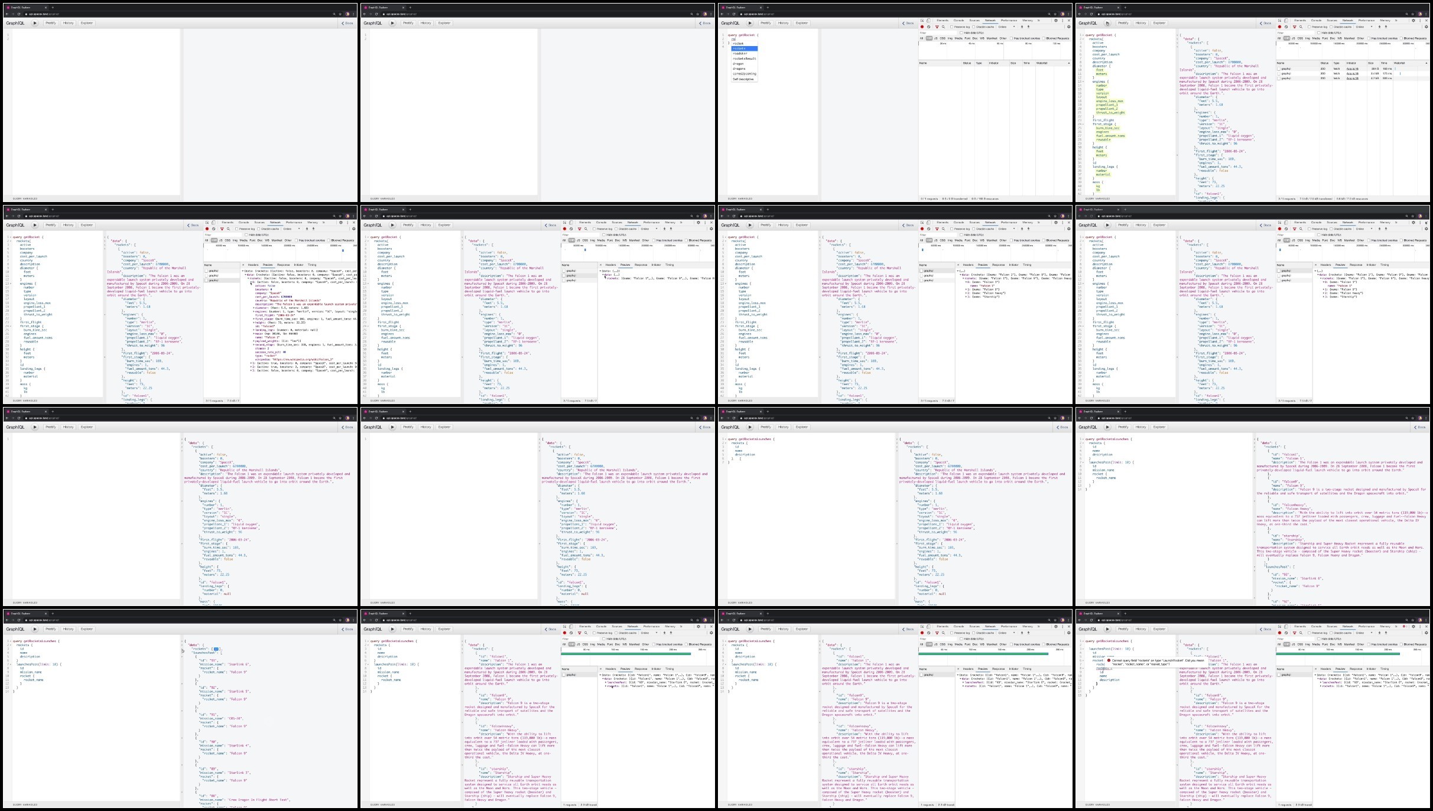This screenshot has height=811, width=1433.
Task: In the expanded rocket preview frame, expand the second_stage node
Action: pos(254,345)
